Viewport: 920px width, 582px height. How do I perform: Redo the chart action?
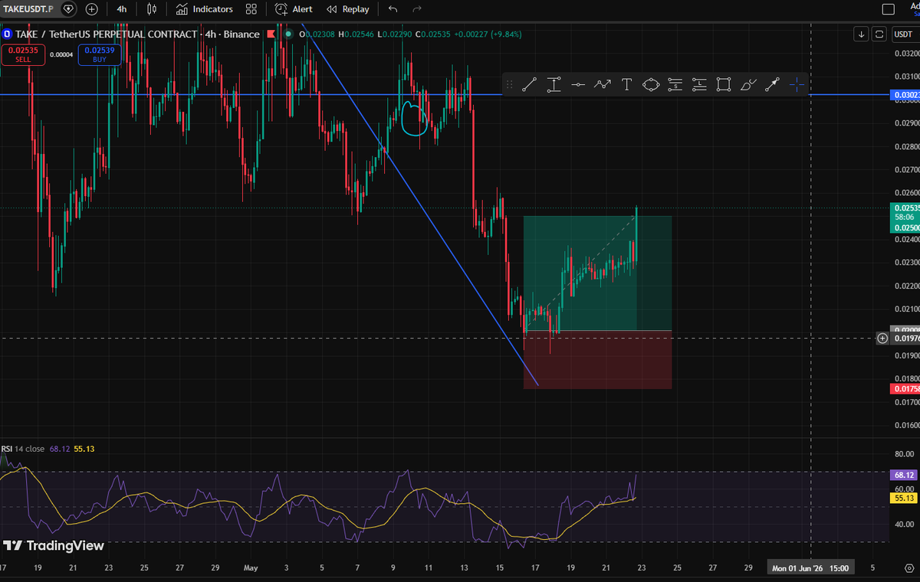(x=417, y=9)
